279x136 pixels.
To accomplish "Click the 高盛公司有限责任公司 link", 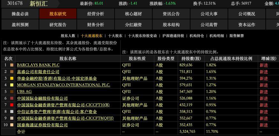I will [x=38, y=72].
